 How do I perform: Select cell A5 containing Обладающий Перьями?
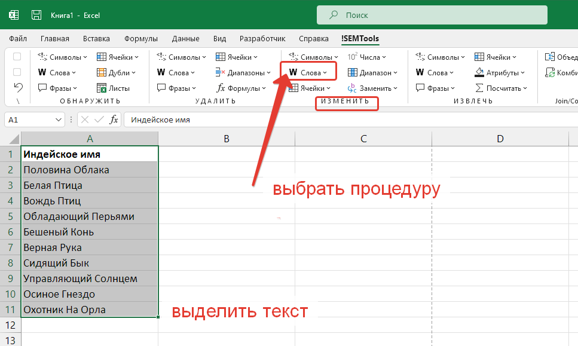(x=90, y=216)
